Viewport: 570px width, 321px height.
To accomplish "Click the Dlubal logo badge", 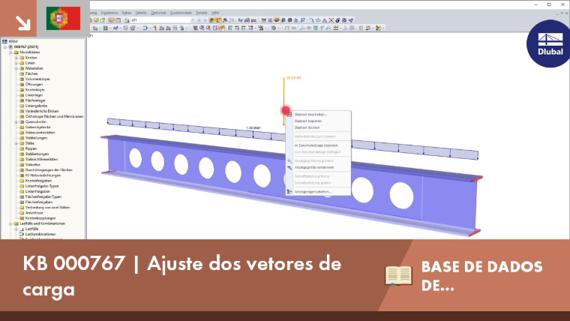I will coord(550,43).
